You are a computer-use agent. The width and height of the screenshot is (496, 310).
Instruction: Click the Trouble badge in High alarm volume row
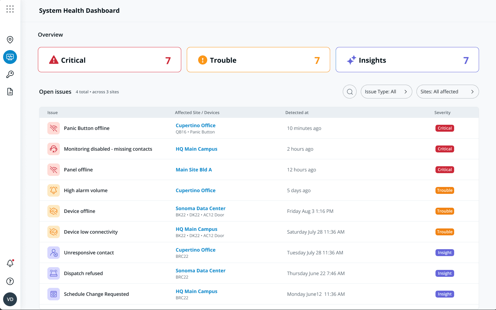445,190
